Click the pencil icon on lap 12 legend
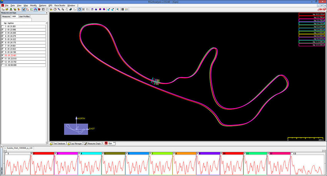The width and height of the screenshot is (327, 176). coord(324,45)
